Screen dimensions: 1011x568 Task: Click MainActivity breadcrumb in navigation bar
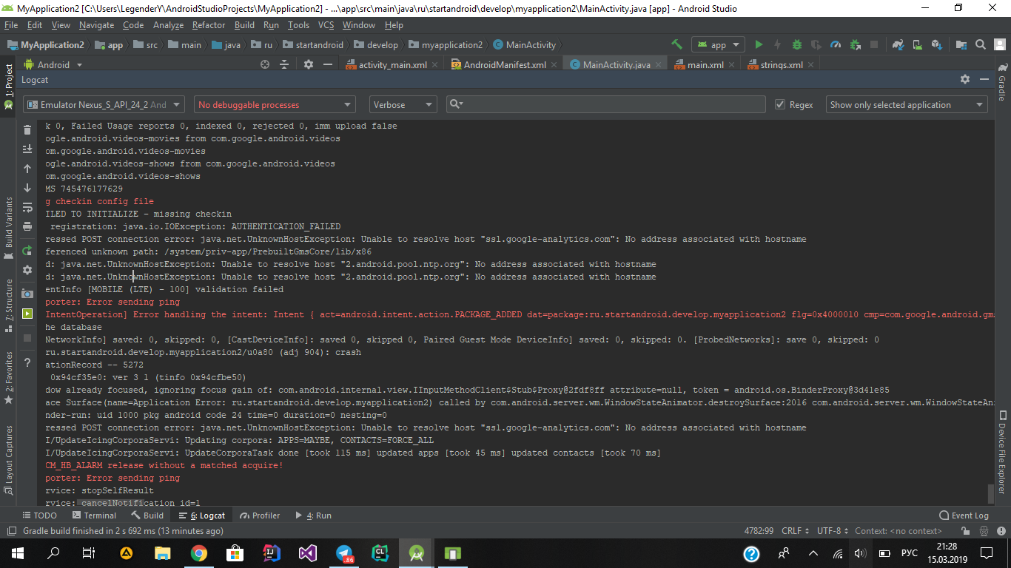point(524,44)
